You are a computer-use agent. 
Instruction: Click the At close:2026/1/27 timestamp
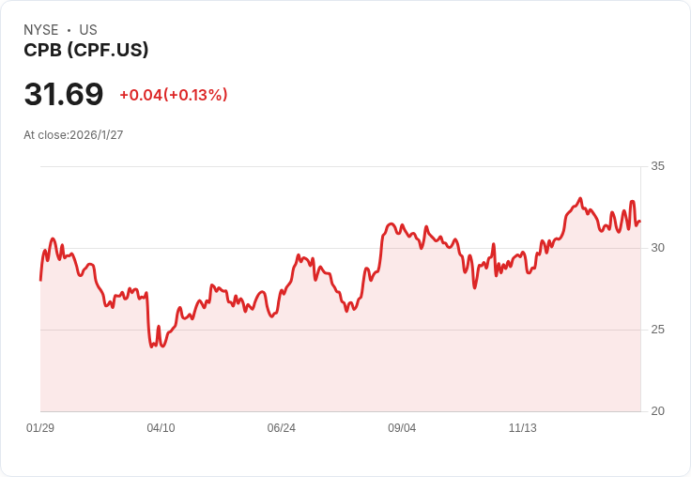pos(73,135)
